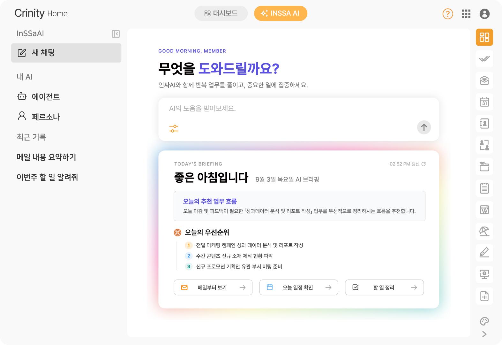This screenshot has width=502, height=345.
Task: Open chat options sliders icon in input box
Action: pos(174,129)
